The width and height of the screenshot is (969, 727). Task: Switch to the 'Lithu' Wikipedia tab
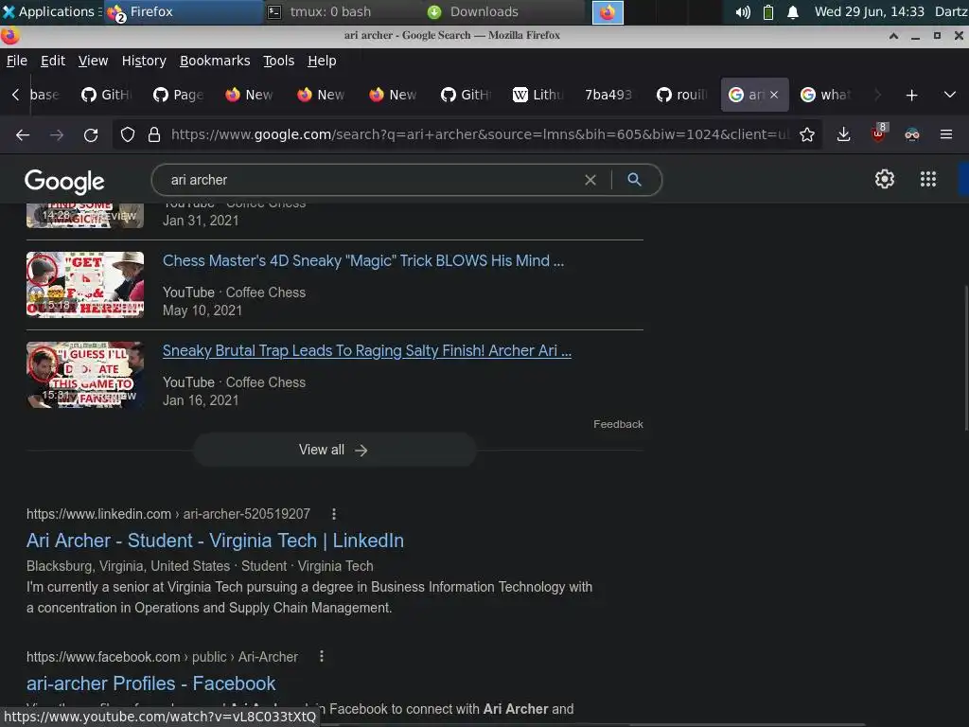[x=537, y=95]
